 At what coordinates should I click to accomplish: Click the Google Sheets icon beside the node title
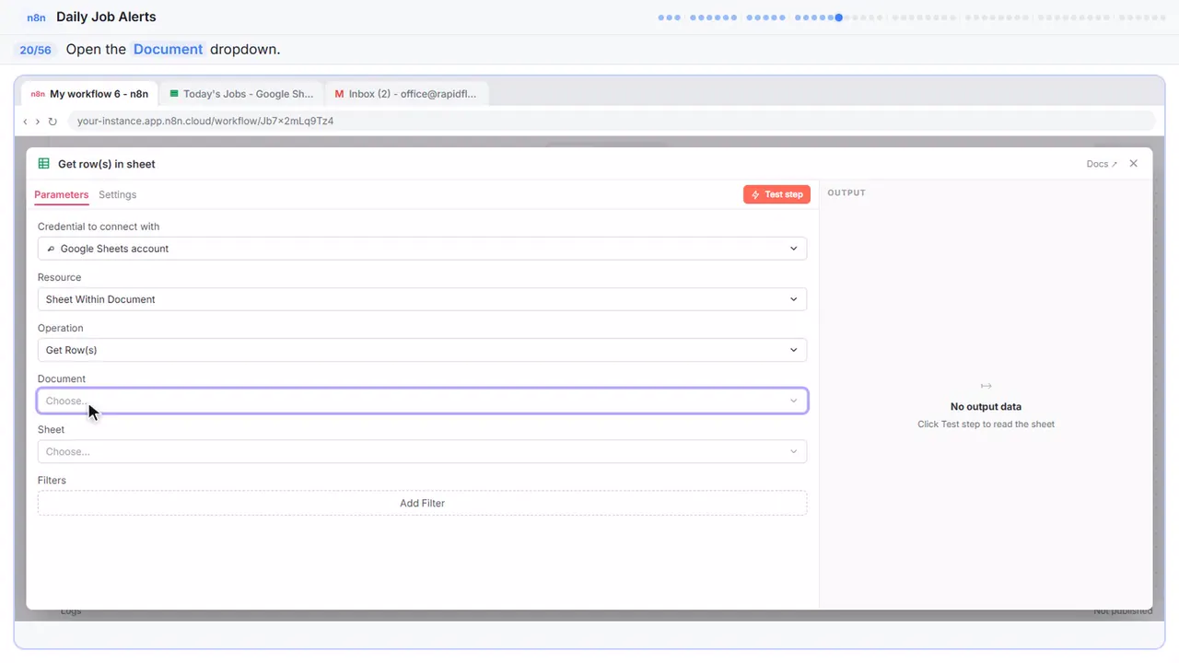pos(43,164)
